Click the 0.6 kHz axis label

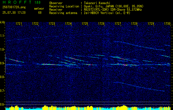tap(2, 105)
